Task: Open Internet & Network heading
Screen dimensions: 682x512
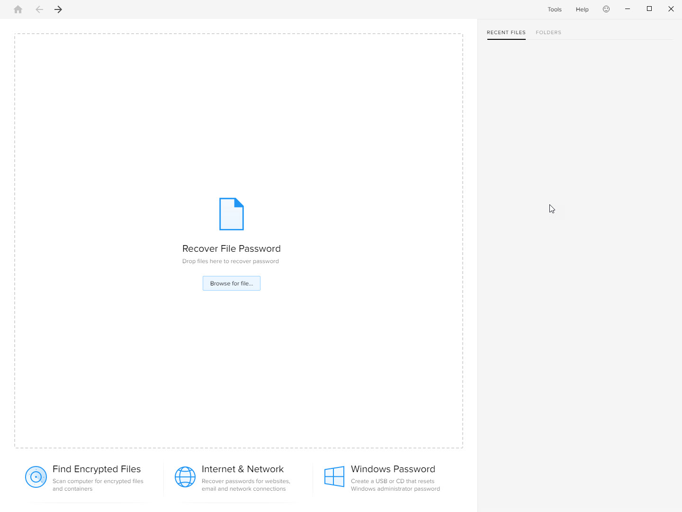Action: [242, 469]
